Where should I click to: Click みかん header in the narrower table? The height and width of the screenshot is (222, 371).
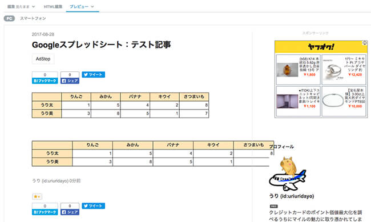tap(106, 97)
